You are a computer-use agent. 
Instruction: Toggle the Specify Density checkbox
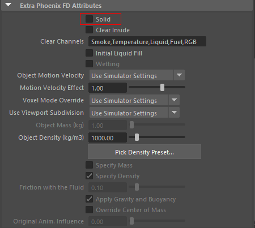tap(89, 176)
